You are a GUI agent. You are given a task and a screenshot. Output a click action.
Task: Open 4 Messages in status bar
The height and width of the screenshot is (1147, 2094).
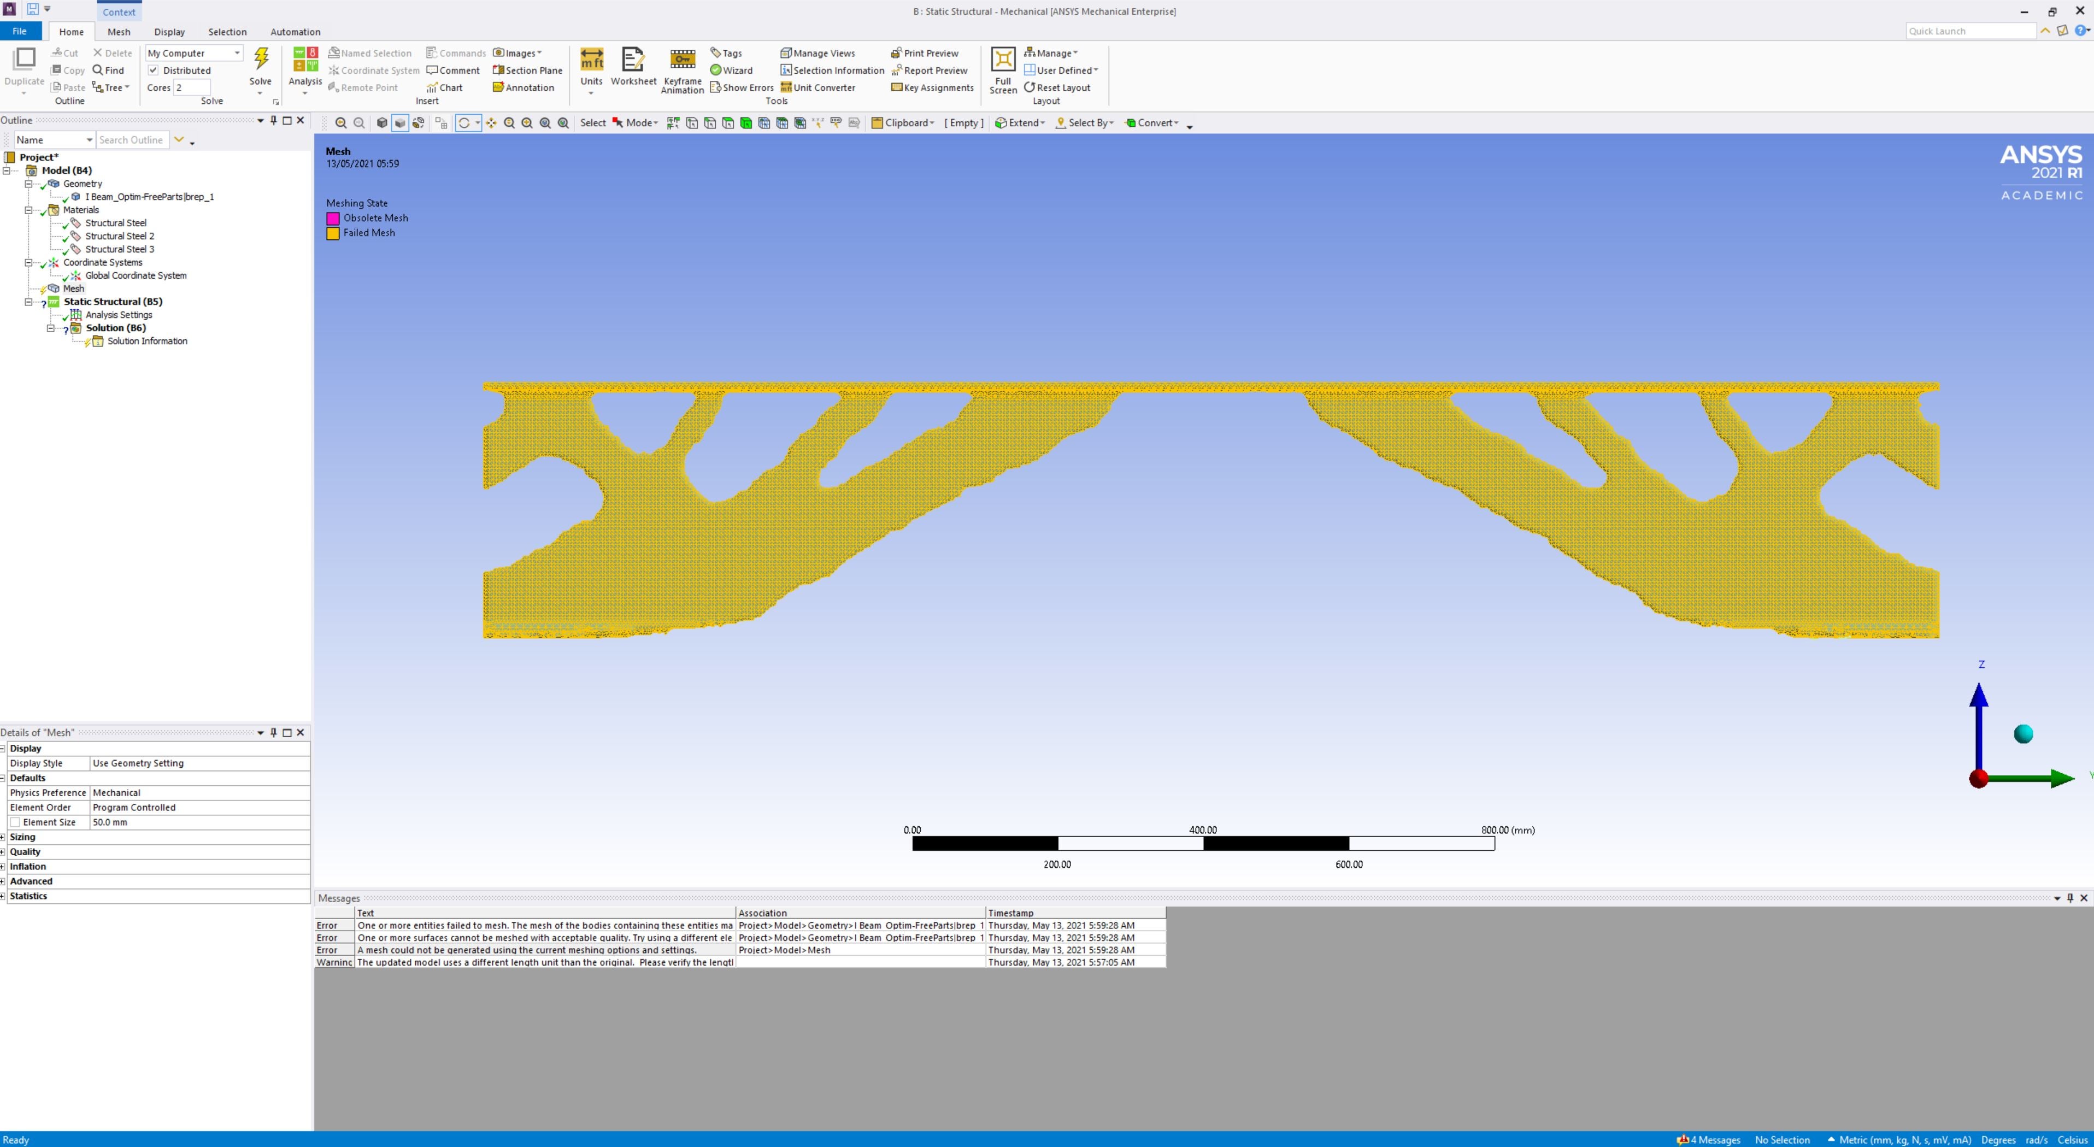pos(1709,1140)
